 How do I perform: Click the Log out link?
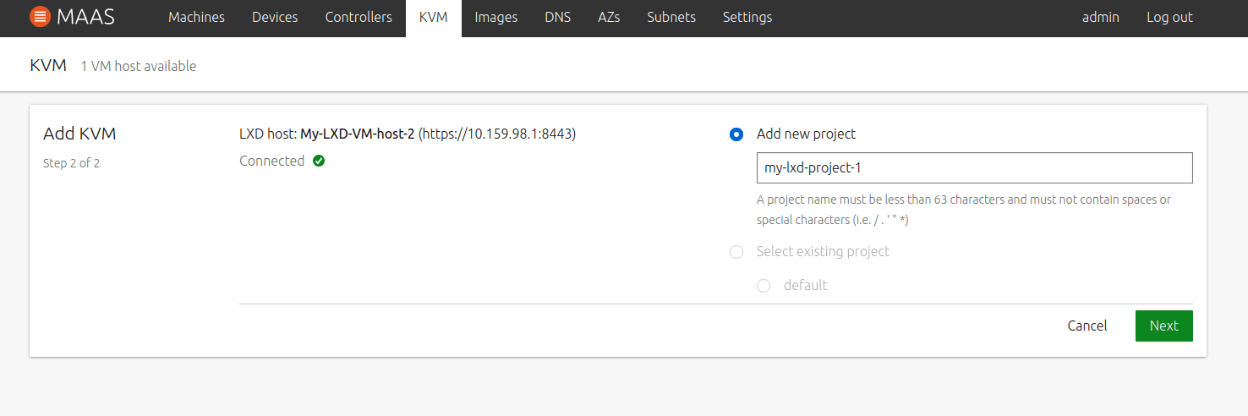(x=1169, y=17)
